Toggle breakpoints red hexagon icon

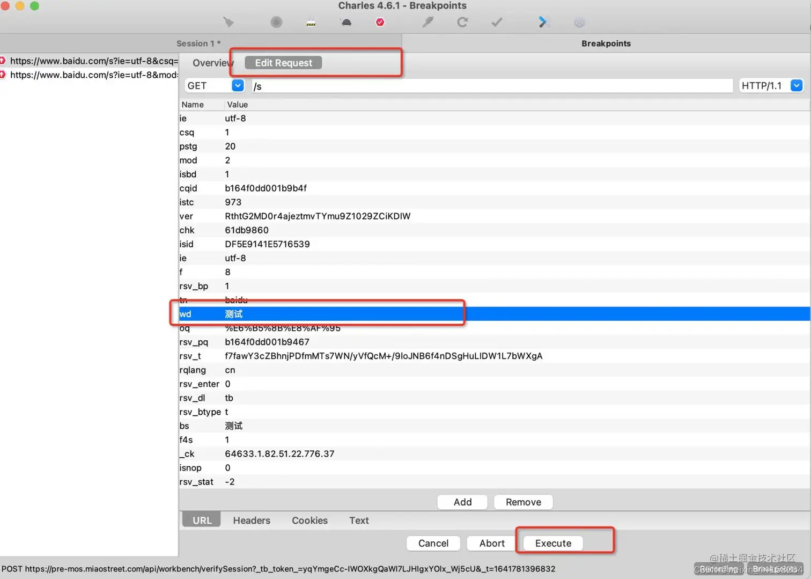coord(380,22)
